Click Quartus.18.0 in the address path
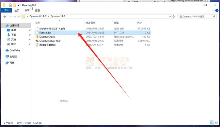The width and height of the screenshot is (220, 127). click(58, 16)
